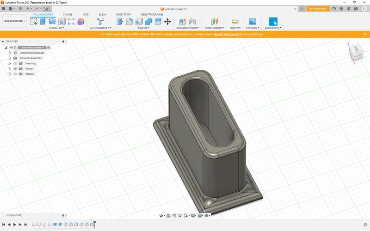Click the Save icon in title bar
Viewport: 370px width, 231px height.
pos(20,9)
